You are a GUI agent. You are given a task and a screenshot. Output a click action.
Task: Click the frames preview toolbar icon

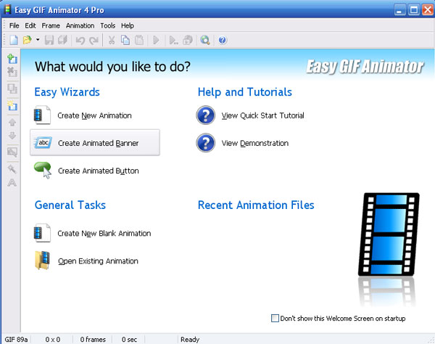tap(188, 40)
